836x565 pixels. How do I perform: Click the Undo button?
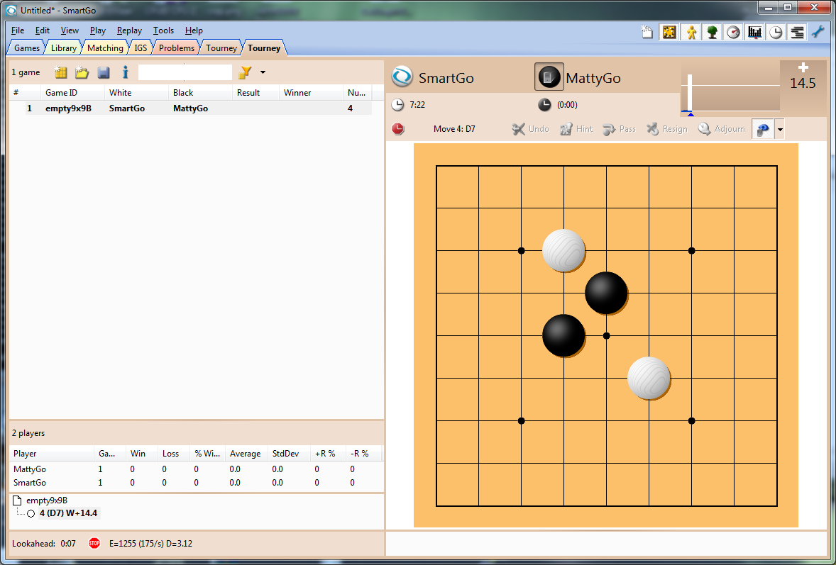531,129
